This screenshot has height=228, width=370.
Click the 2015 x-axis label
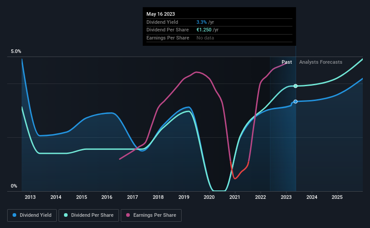[82, 197]
